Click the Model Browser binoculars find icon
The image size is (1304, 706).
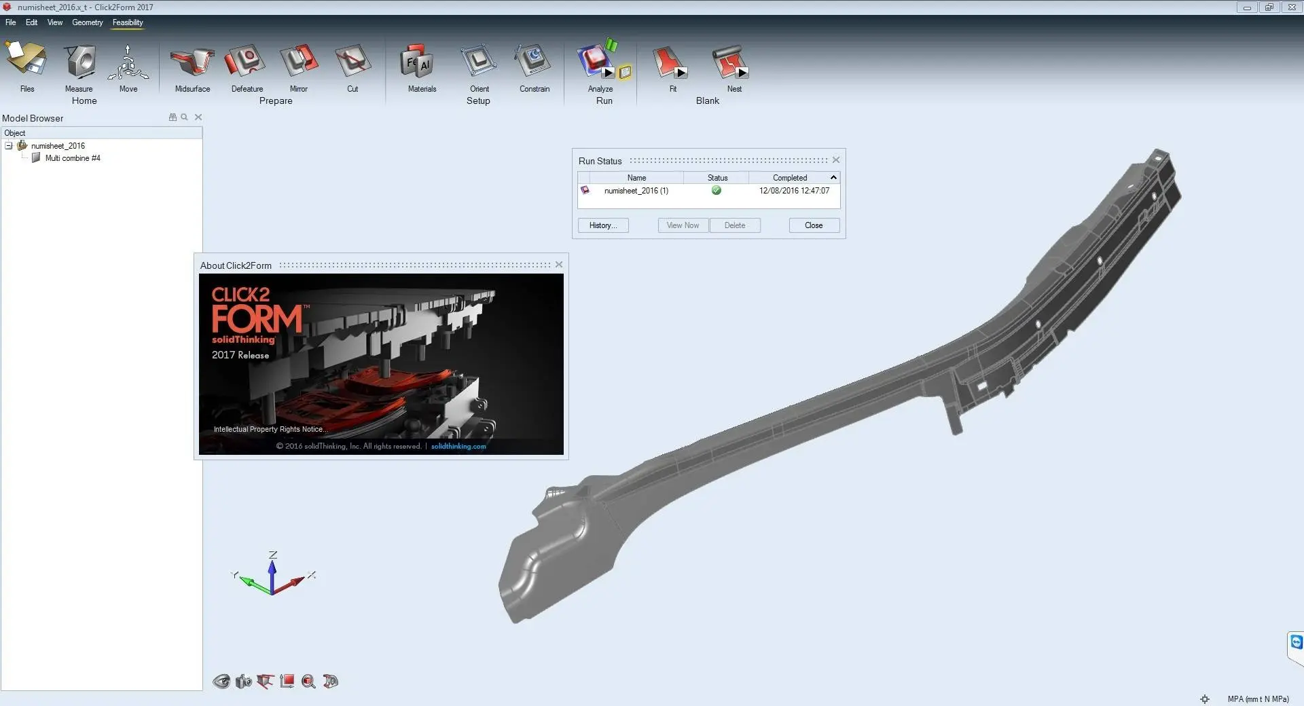click(x=173, y=117)
